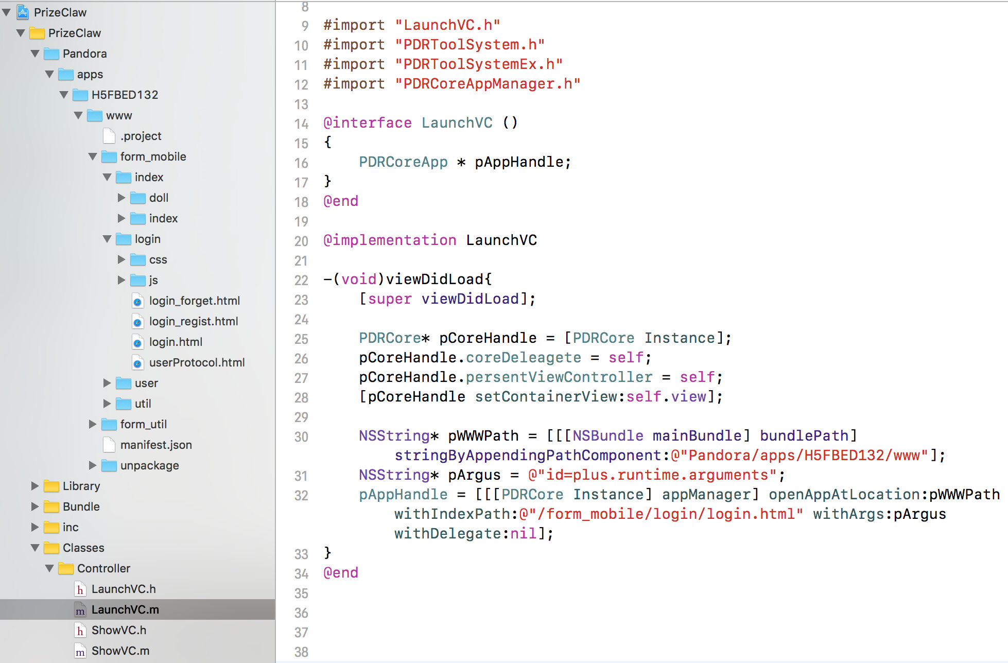This screenshot has height=663, width=1008.
Task: Click the login folder icon
Action: (124, 239)
